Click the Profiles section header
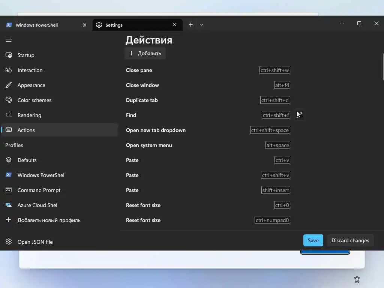 point(14,145)
